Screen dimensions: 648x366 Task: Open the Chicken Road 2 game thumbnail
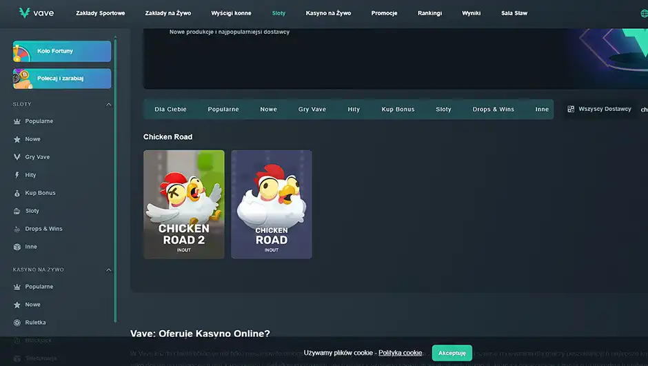coord(184,205)
